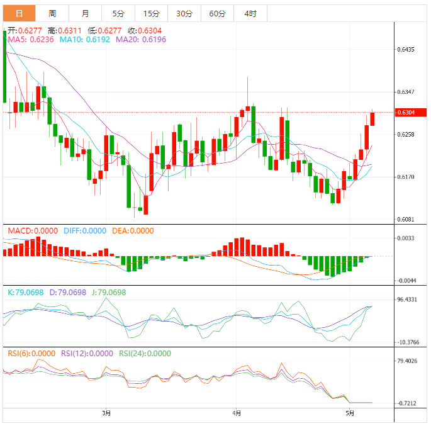Viewport: 431px width, 426px height.
Task: Select the 日 (daily) chart tab
Action: coord(19,13)
